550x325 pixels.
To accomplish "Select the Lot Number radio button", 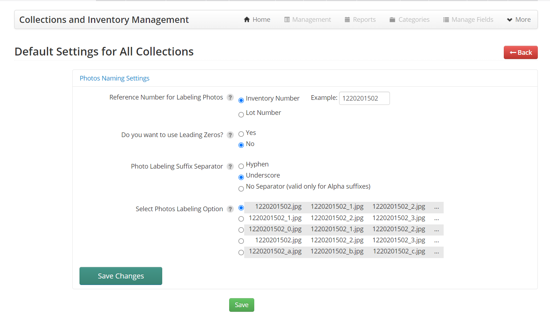I will point(241,115).
